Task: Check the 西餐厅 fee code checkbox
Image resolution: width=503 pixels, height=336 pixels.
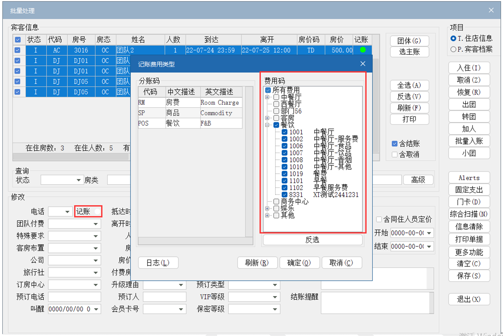Action: 276,104
